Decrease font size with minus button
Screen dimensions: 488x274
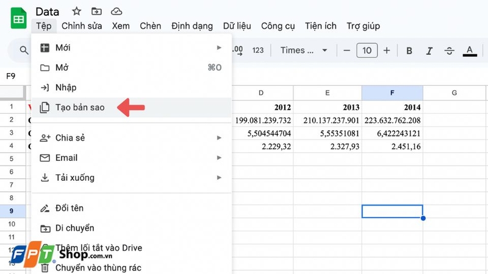[x=346, y=51]
